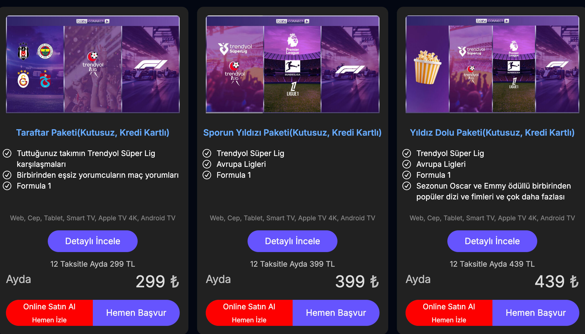Click the checkmark beside Formula 1 in middle card
Image resolution: width=585 pixels, height=334 pixels.
(207, 175)
